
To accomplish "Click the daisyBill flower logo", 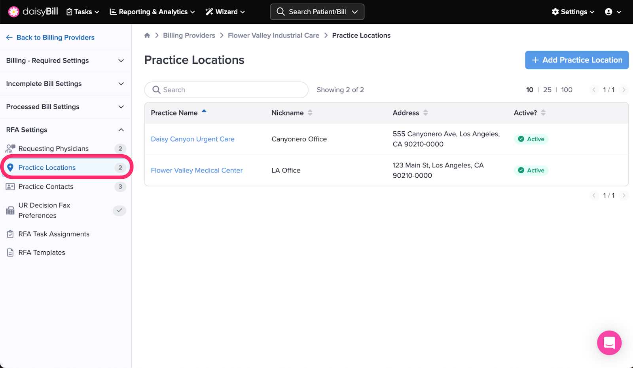I will pos(14,12).
